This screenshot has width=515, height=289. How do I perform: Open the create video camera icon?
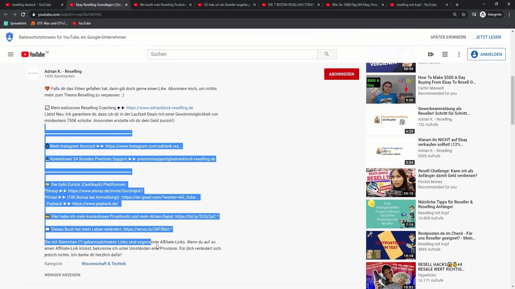pyautogui.click(x=431, y=54)
